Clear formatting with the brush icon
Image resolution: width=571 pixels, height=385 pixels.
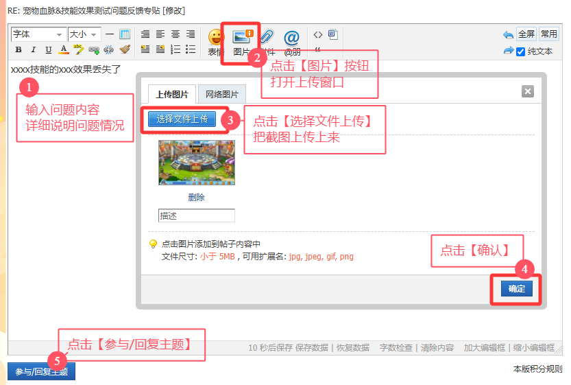pyautogui.click(x=125, y=49)
